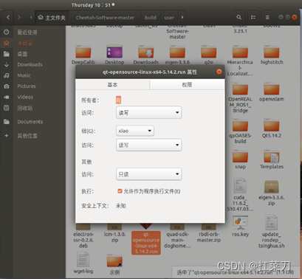Image resolution: width=302 pixels, height=279 pixels.
Task: Open the Cheetah-Software-master path segment
Action: tap(105, 18)
